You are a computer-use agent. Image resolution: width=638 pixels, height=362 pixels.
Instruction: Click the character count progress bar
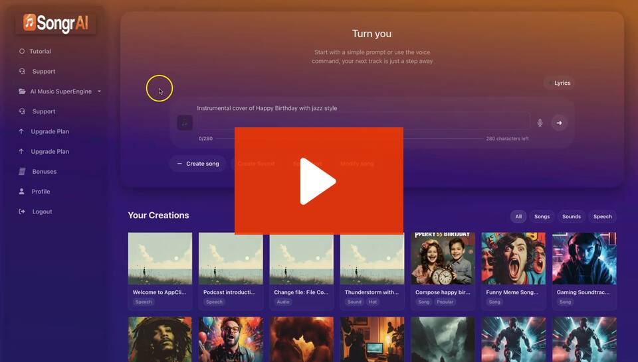tap(349, 139)
